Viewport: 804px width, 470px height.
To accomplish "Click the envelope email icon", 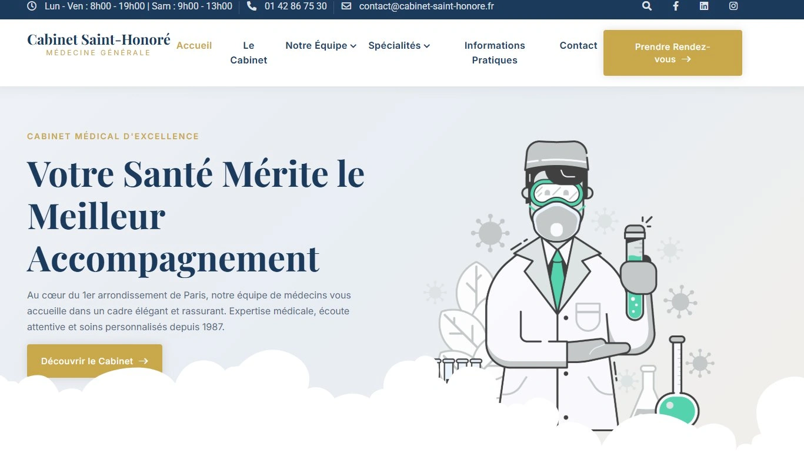I will click(x=346, y=6).
